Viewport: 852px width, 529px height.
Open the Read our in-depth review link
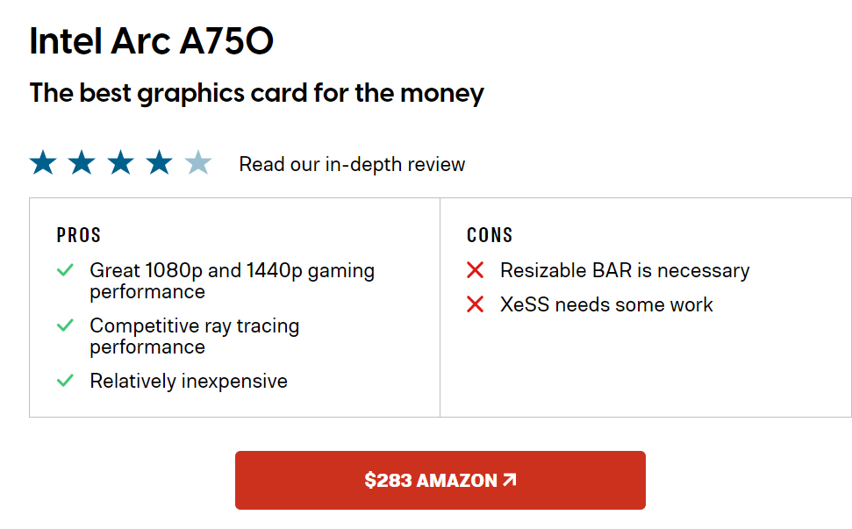tap(352, 164)
